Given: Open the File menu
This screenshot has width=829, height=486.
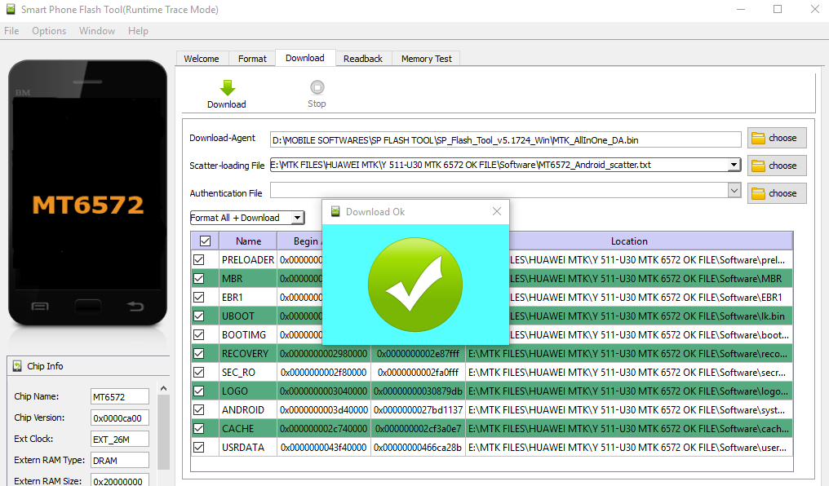Looking at the screenshot, I should pos(11,31).
